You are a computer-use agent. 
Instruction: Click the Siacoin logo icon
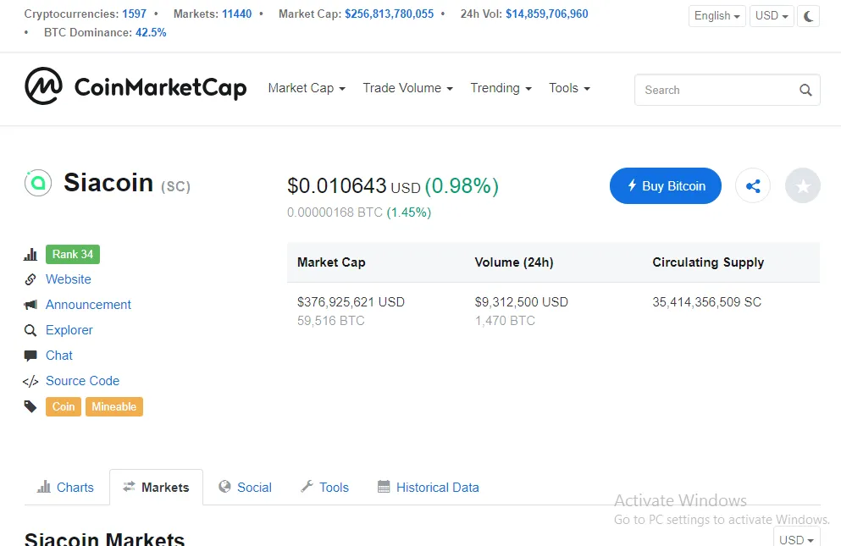pyautogui.click(x=38, y=183)
